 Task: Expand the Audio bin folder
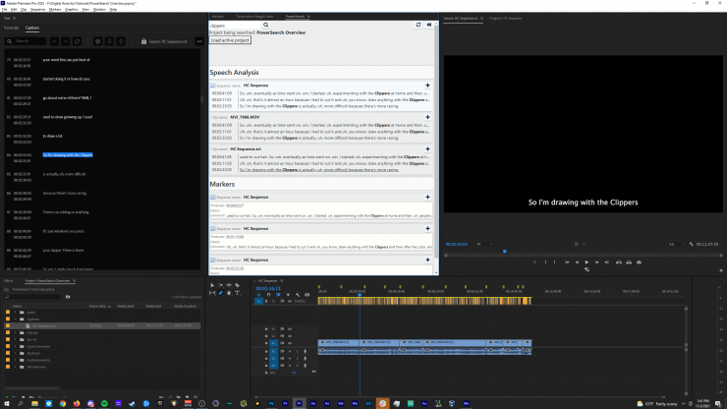coord(17,313)
